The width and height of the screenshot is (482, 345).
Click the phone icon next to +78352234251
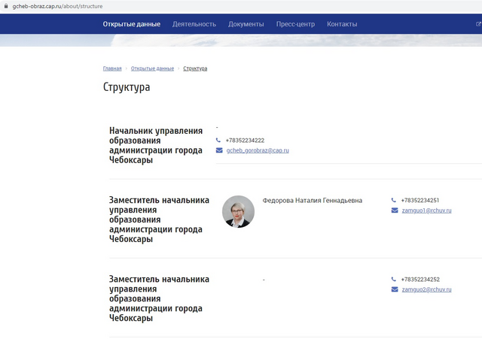[394, 201]
